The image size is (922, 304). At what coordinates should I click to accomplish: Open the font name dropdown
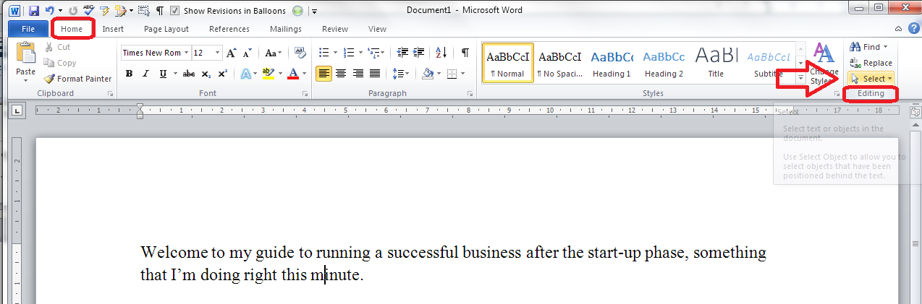(x=187, y=53)
